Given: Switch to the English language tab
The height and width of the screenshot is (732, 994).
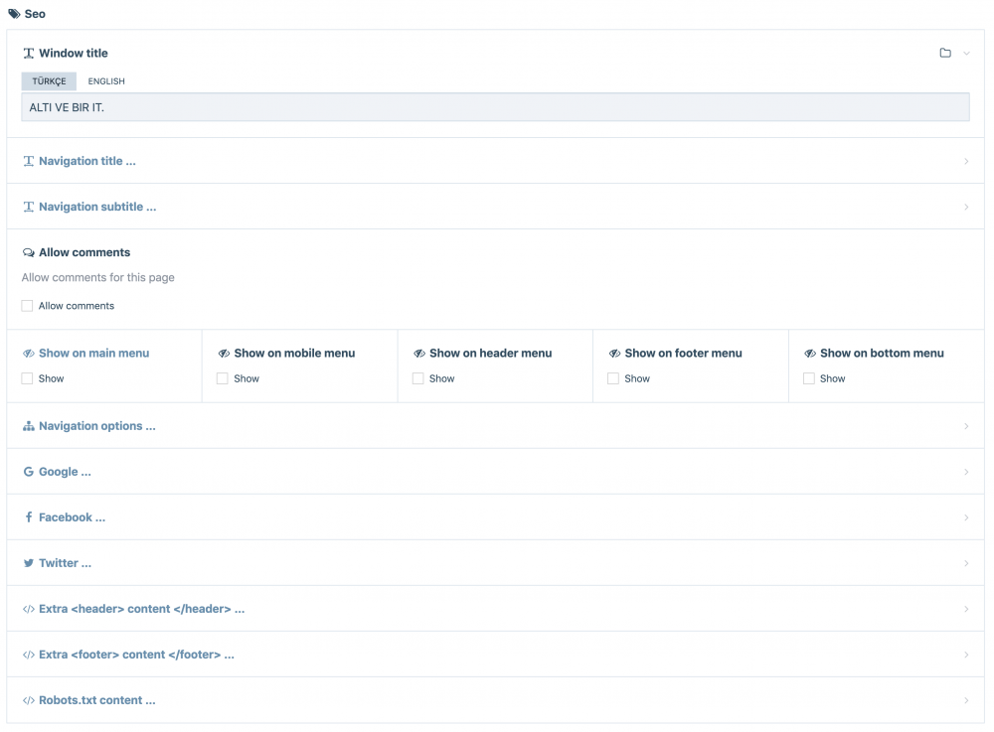Looking at the screenshot, I should [x=106, y=81].
